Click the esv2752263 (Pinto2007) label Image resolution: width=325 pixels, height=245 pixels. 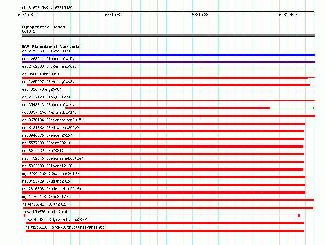coord(46,51)
